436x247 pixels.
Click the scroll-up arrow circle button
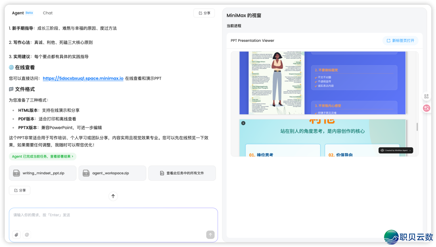(x=113, y=196)
